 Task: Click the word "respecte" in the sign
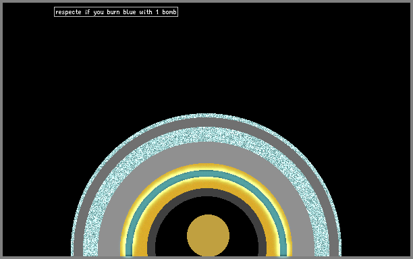(68, 12)
